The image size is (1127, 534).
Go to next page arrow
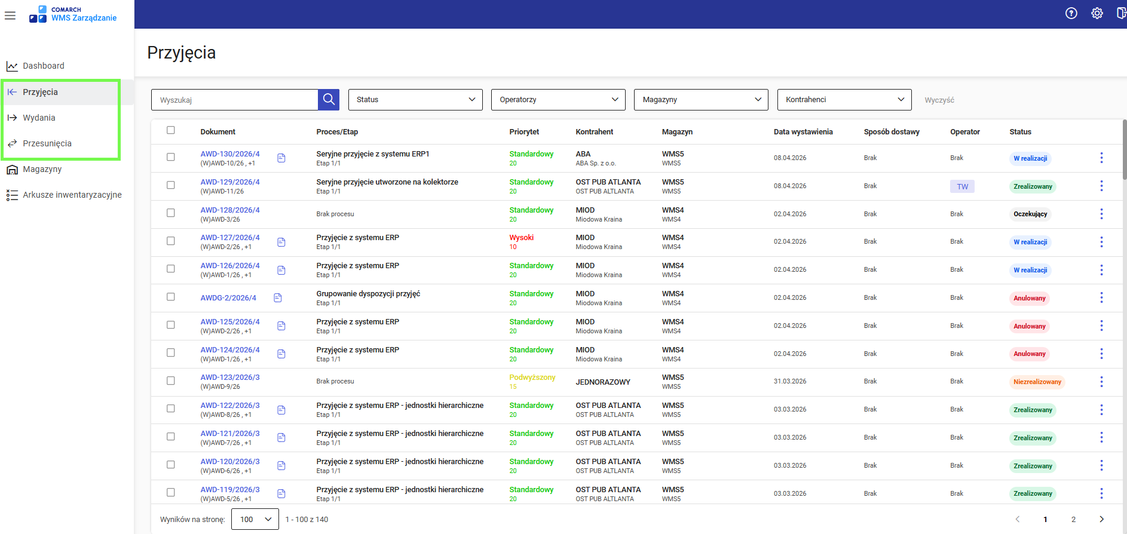pos(1101,519)
